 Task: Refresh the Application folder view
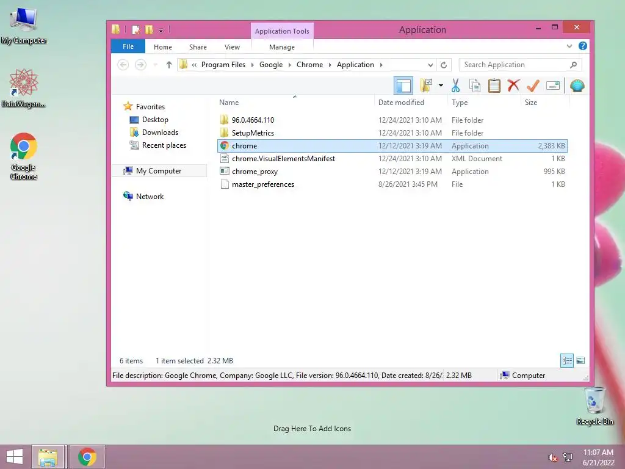(444, 65)
